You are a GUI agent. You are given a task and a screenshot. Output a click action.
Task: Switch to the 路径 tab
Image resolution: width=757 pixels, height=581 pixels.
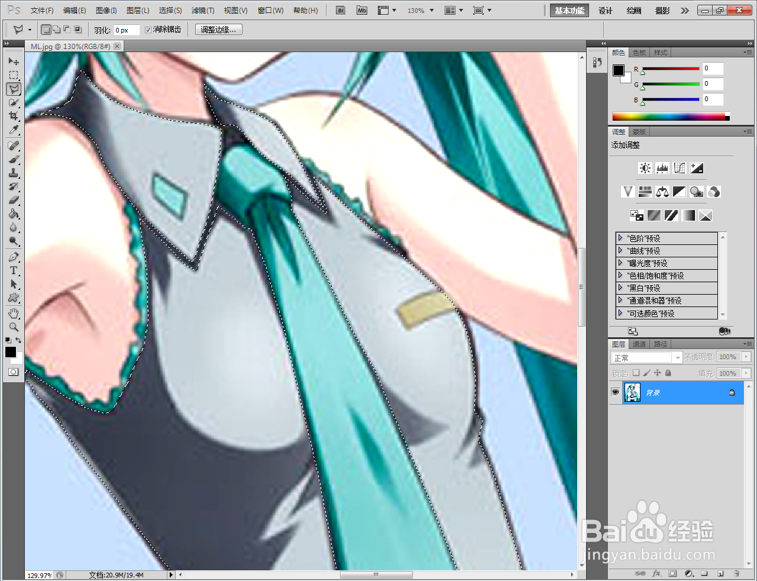pos(661,344)
